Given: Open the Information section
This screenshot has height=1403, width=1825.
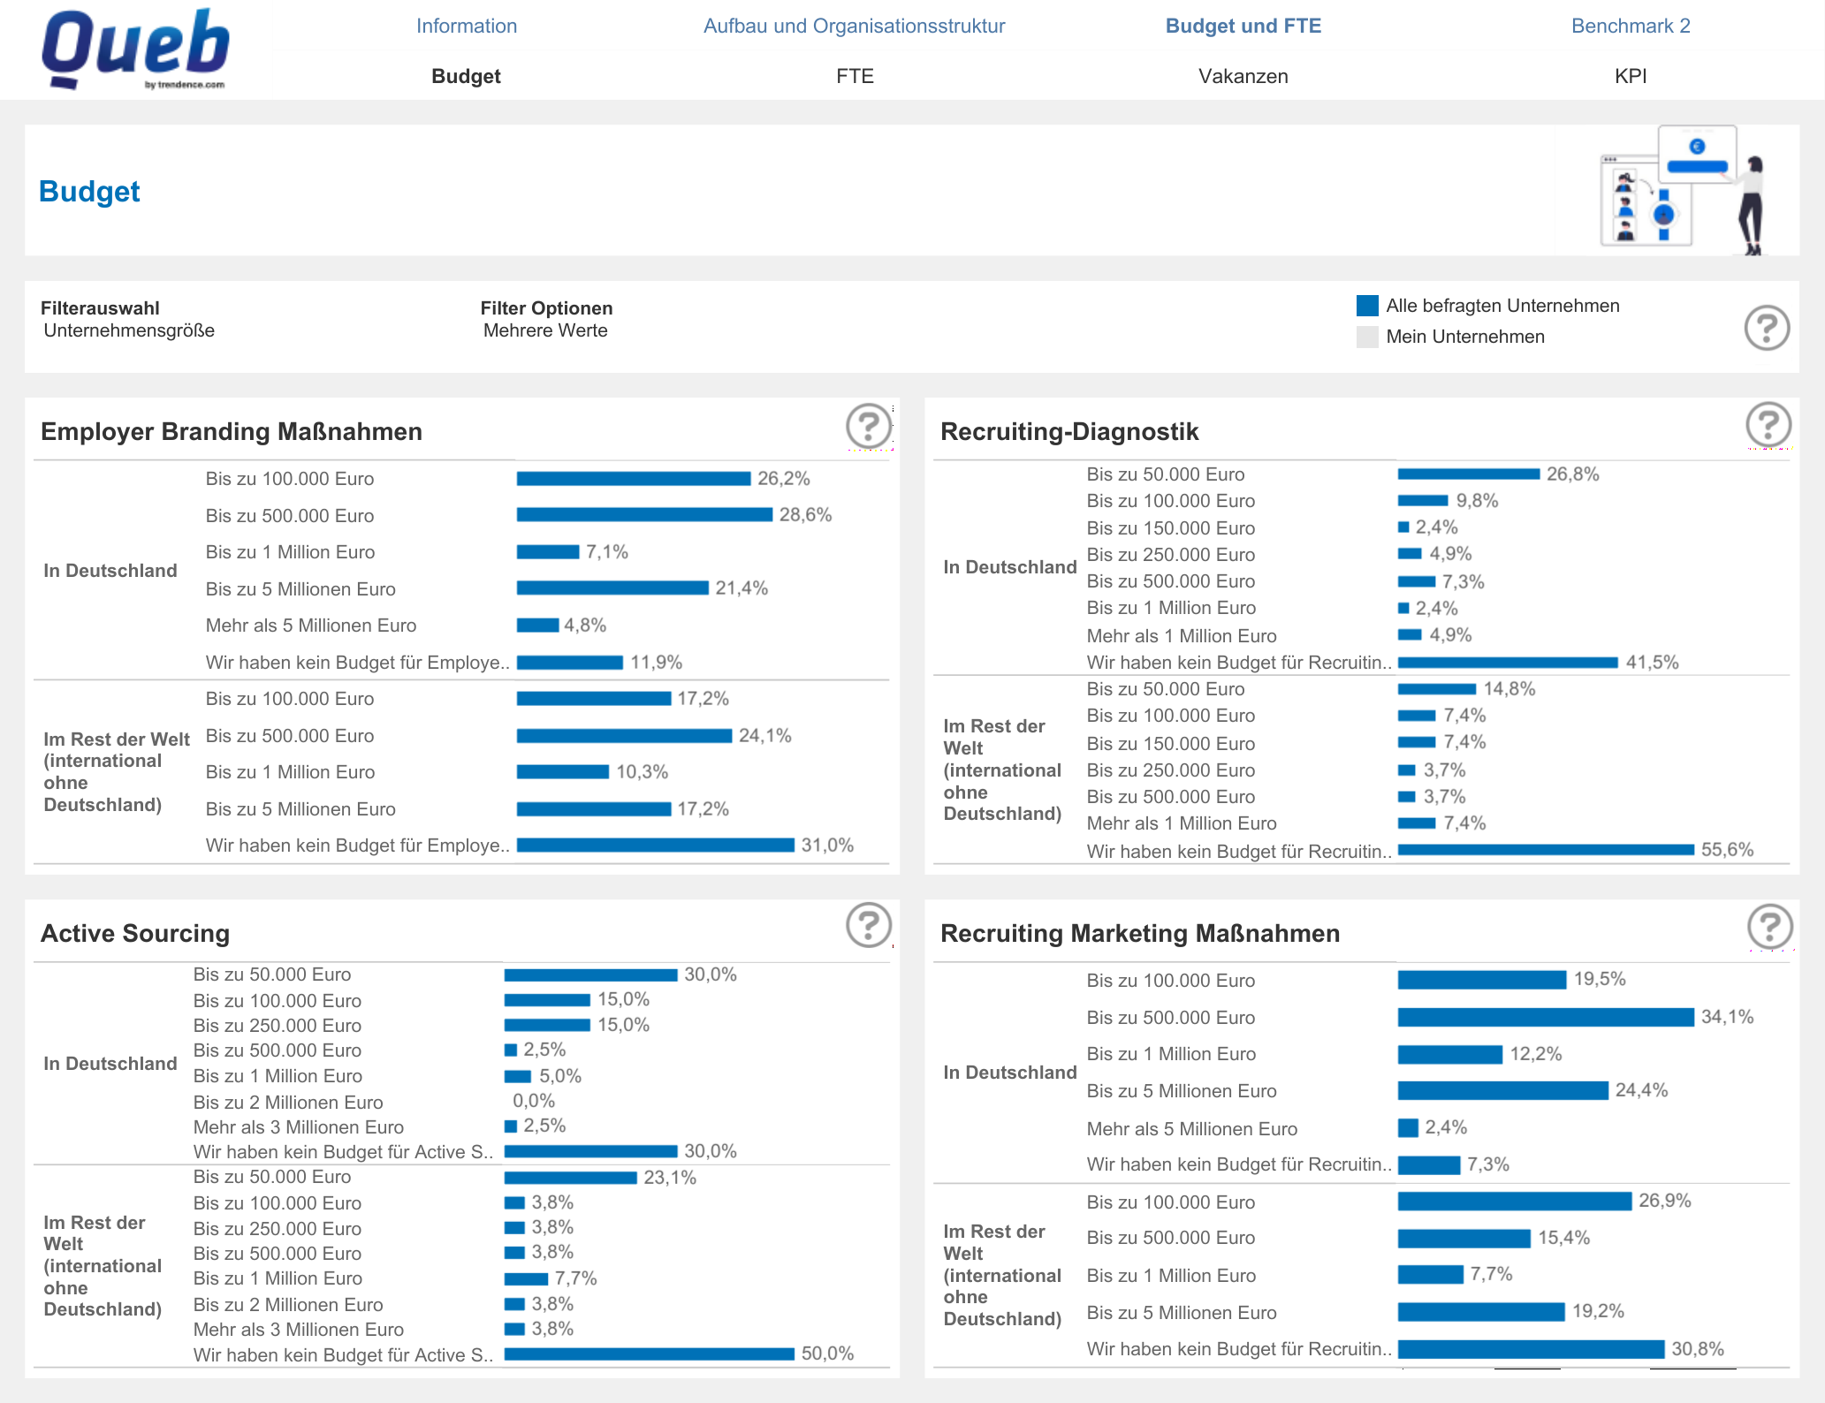Looking at the screenshot, I should click(467, 26).
